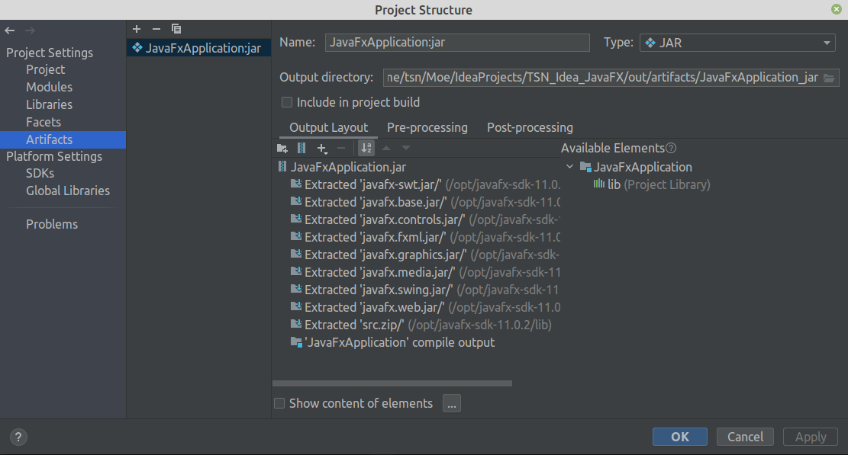Image resolution: width=848 pixels, height=455 pixels.
Task: Select Extracted 'javafx.web.jar/' row
Action: 417,307
